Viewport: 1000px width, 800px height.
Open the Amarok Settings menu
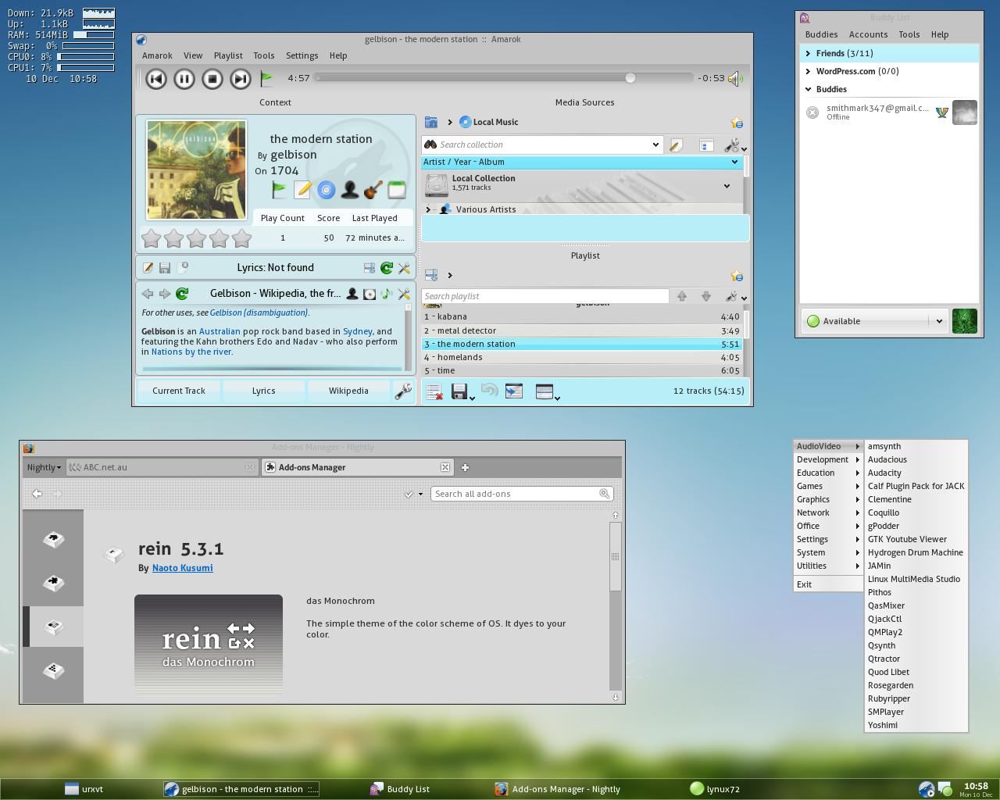pyautogui.click(x=302, y=55)
